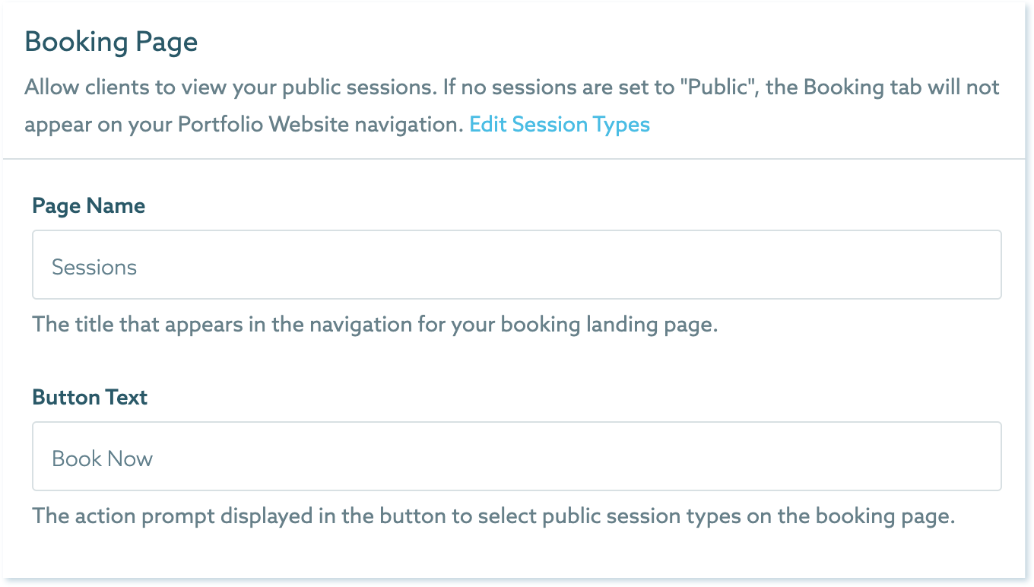This screenshot has height=587, width=1034.
Task: Click the "Book Now" text in Button Text
Action: click(x=103, y=459)
